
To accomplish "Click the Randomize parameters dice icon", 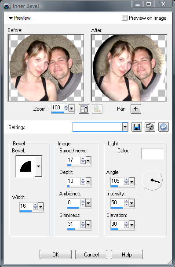I will coord(150,127).
